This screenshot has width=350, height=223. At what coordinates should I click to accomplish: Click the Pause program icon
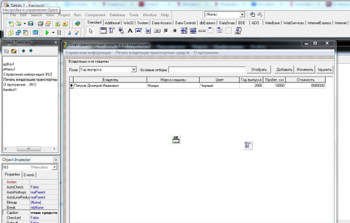59,33
